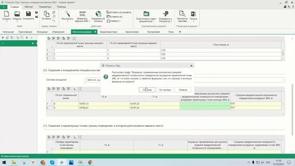
Task: Expand the dropdown arrow under Создать
Action: pos(6,21)
